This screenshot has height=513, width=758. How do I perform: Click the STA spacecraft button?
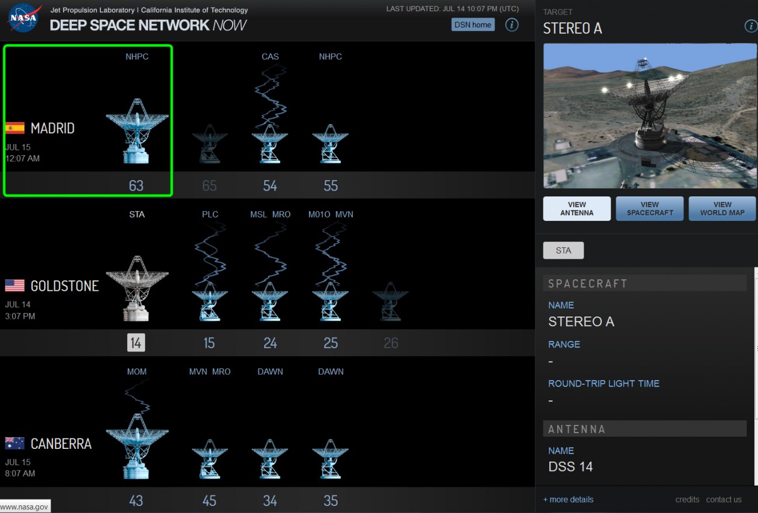563,251
